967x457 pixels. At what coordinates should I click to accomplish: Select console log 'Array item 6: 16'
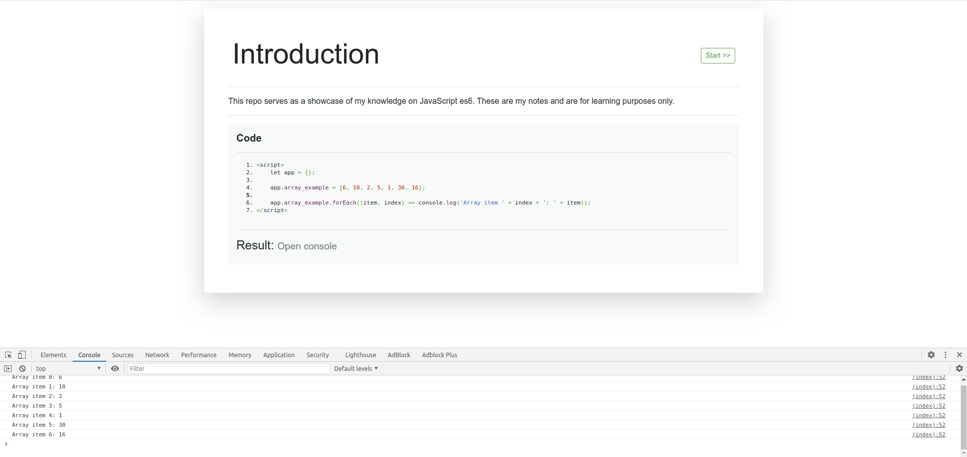point(39,435)
